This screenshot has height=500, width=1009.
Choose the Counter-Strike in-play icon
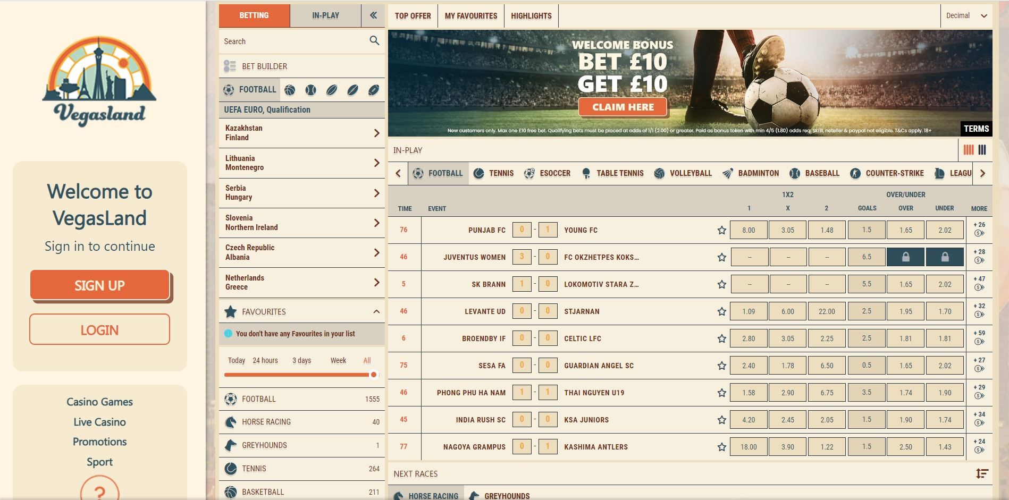[855, 173]
